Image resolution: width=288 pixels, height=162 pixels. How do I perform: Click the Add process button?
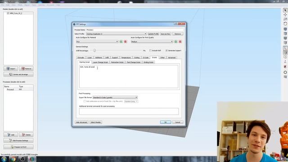[11, 135]
